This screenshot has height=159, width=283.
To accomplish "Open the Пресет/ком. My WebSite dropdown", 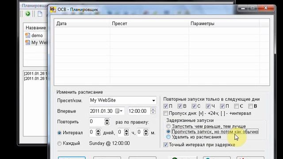I will 153,101.
